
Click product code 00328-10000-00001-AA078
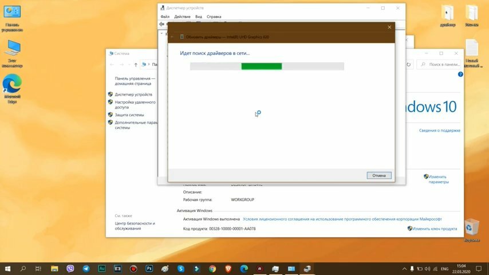[232, 229]
